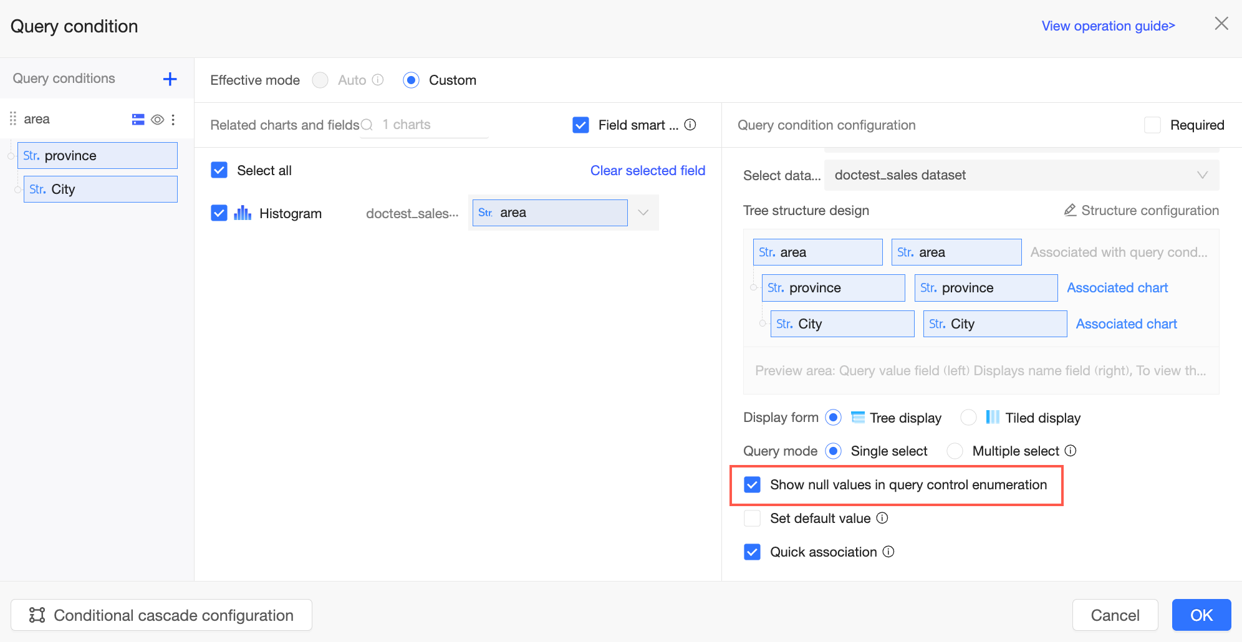Viewport: 1242px width, 642px height.
Task: Toggle Quick association checkbox
Action: point(753,552)
